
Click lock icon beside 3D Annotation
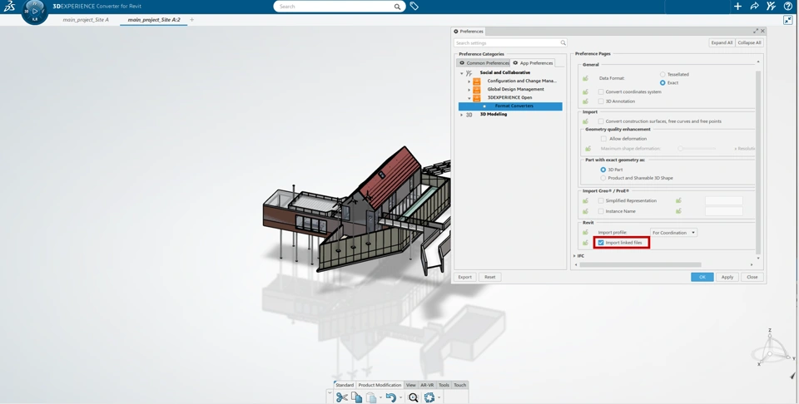585,101
